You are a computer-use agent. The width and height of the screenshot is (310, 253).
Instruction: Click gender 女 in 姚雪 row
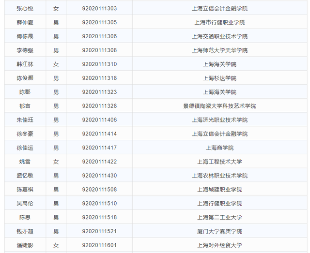(56, 162)
